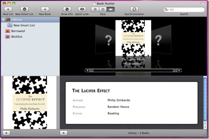Screen dimensions: 209x139
Task: Click the toolbar toggle pill in title bar
Action: (x=203, y=3)
